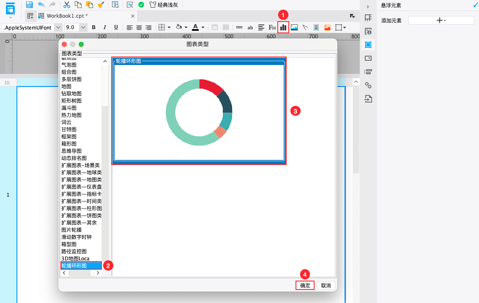The image size is (479, 303).
Task: Click the insert chart bar icon
Action: (283, 27)
